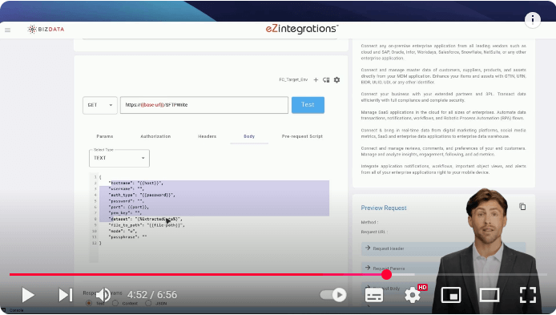556x315 pixels.
Task: Switch to the Authorization tab
Action: [155, 136]
